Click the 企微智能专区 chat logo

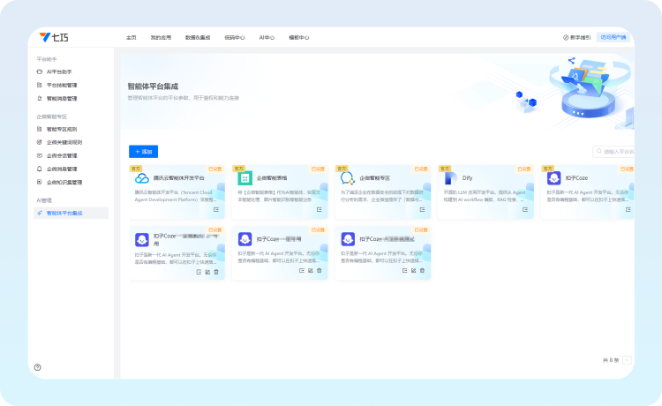coord(348,178)
